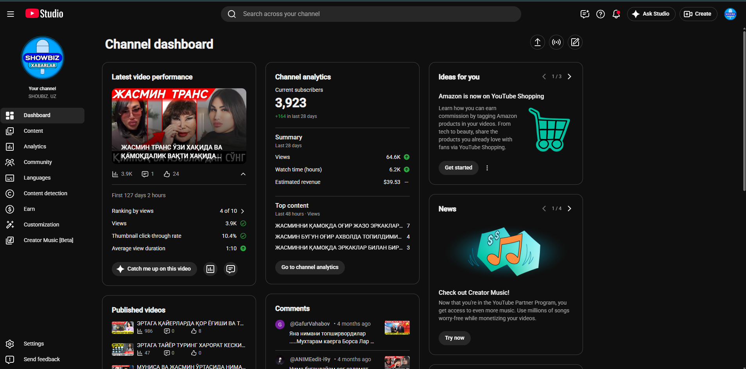The width and height of the screenshot is (746, 369).
Task: Open top content ЖАСМИННИ ҚАМОҚДА ОҒИР ЖАЗО video
Action: (x=339, y=226)
